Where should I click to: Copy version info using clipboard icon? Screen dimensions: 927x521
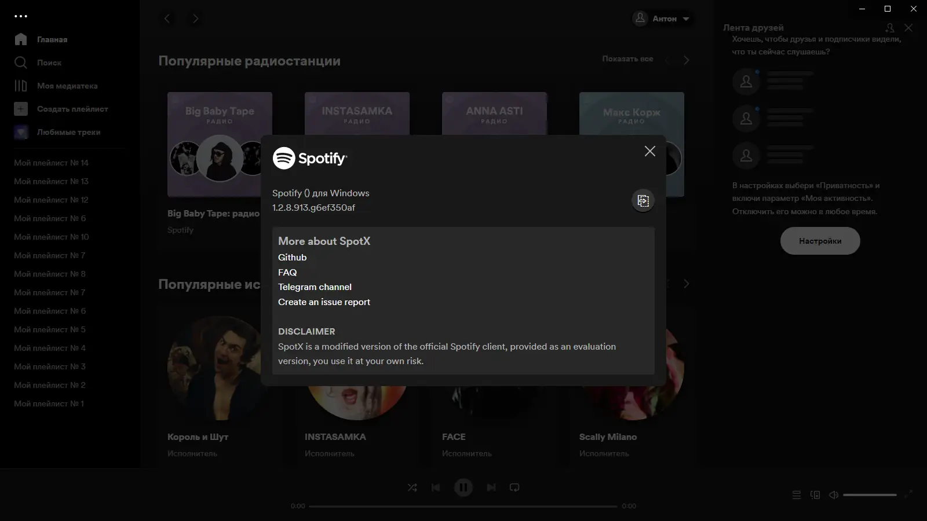click(643, 200)
